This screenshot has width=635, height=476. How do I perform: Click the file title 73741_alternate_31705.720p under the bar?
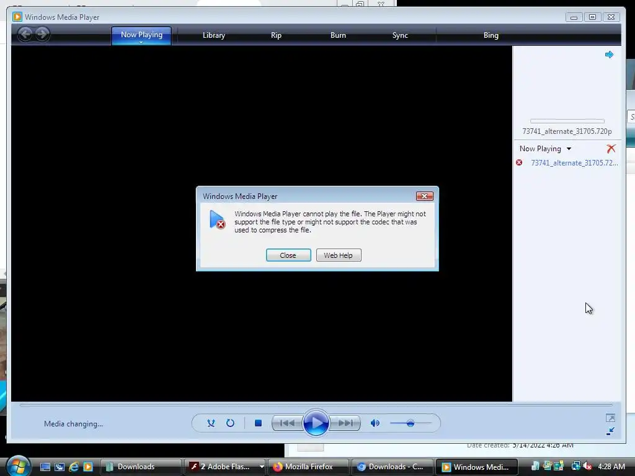(x=567, y=131)
